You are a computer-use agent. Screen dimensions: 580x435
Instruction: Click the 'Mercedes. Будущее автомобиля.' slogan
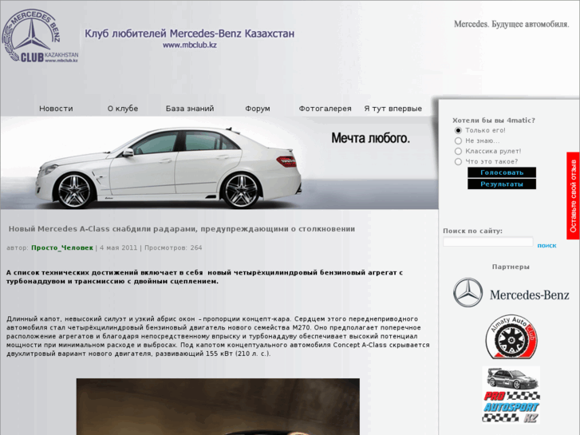click(x=511, y=24)
